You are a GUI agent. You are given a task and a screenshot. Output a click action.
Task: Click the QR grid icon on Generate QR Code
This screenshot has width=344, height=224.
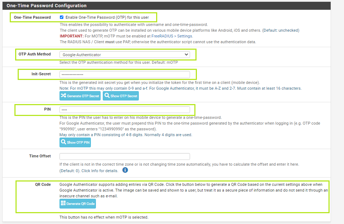tap(63, 203)
